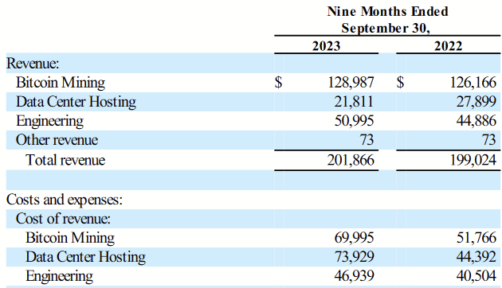
Task: Click the 2023 column header
Action: (x=326, y=46)
